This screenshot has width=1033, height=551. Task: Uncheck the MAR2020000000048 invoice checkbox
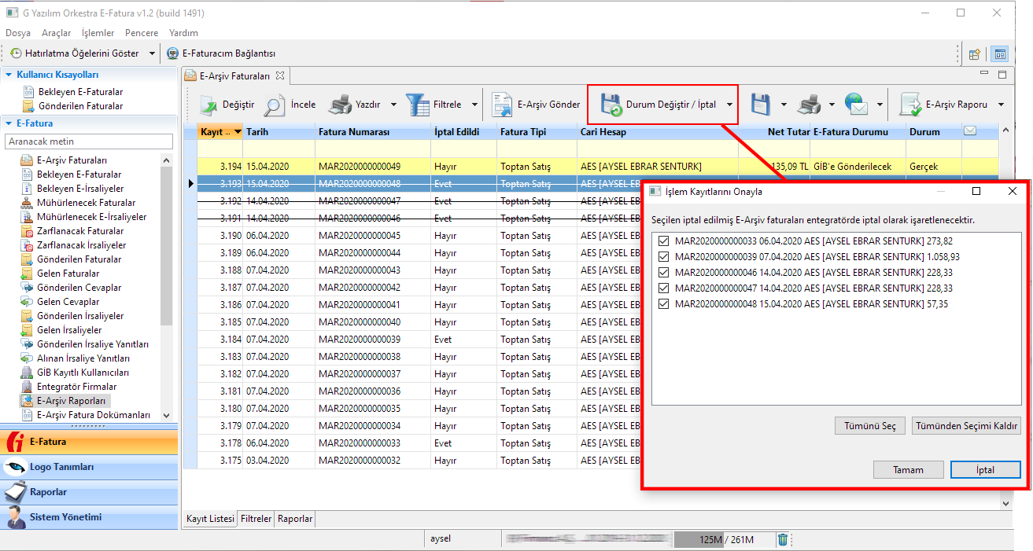click(663, 304)
